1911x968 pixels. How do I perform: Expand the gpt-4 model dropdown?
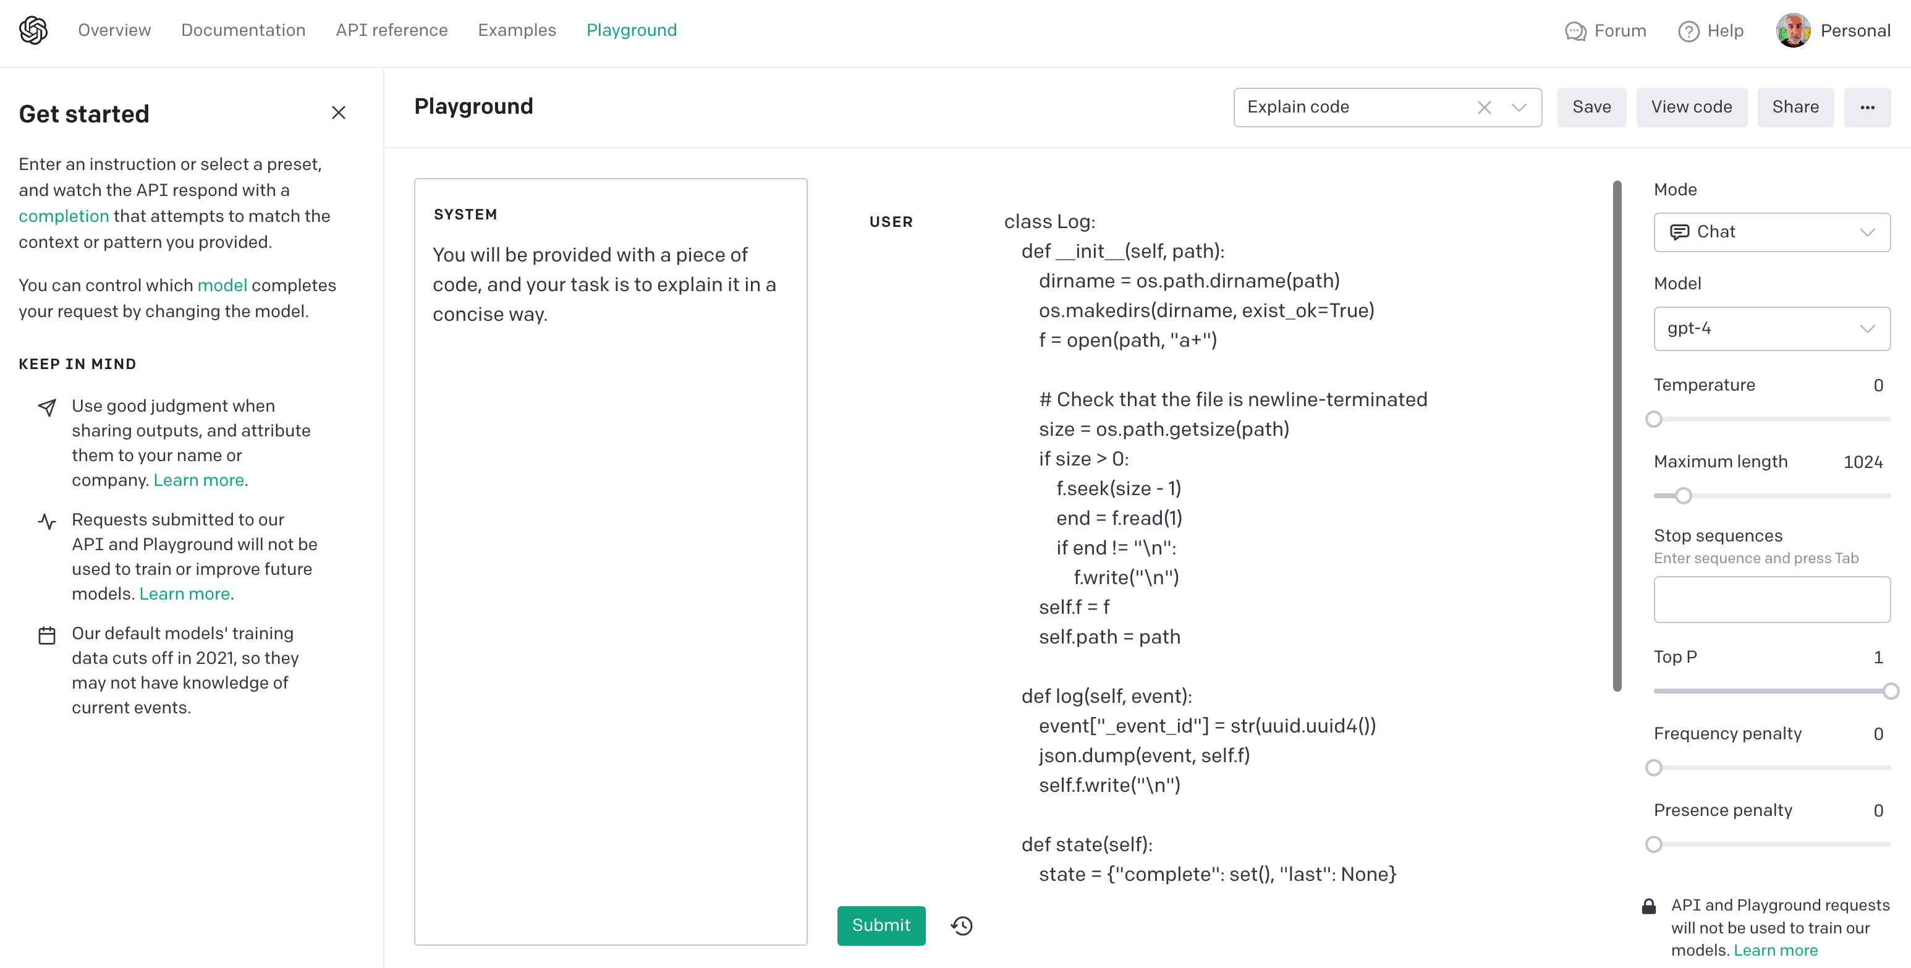point(1771,329)
